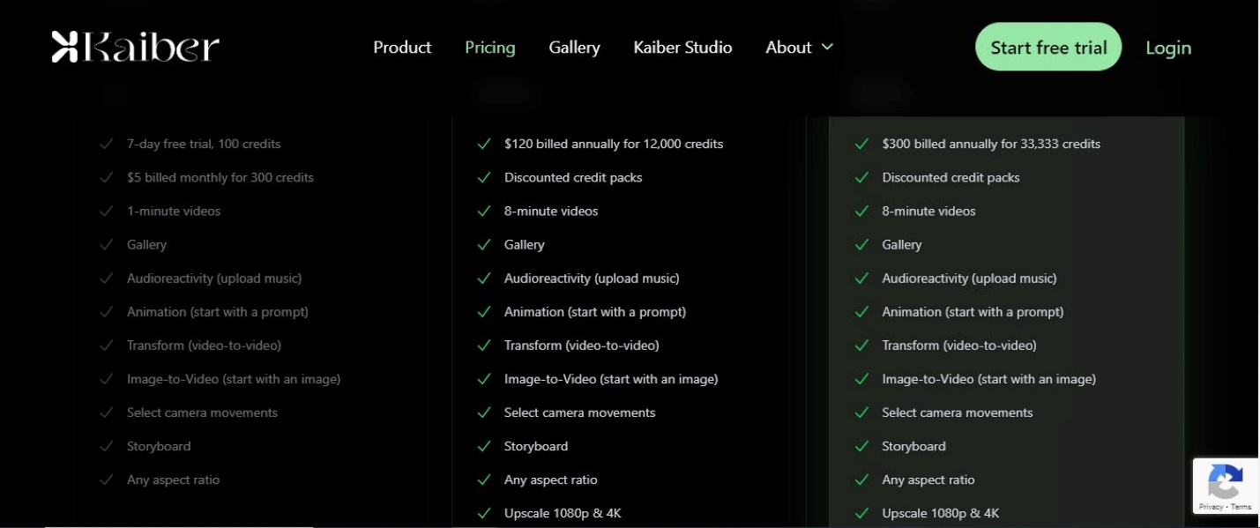Open the Product menu item
Viewport: 1260px width, 528px height.
pyautogui.click(x=402, y=48)
